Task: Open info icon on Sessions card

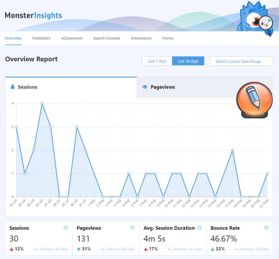Action: [66, 227]
